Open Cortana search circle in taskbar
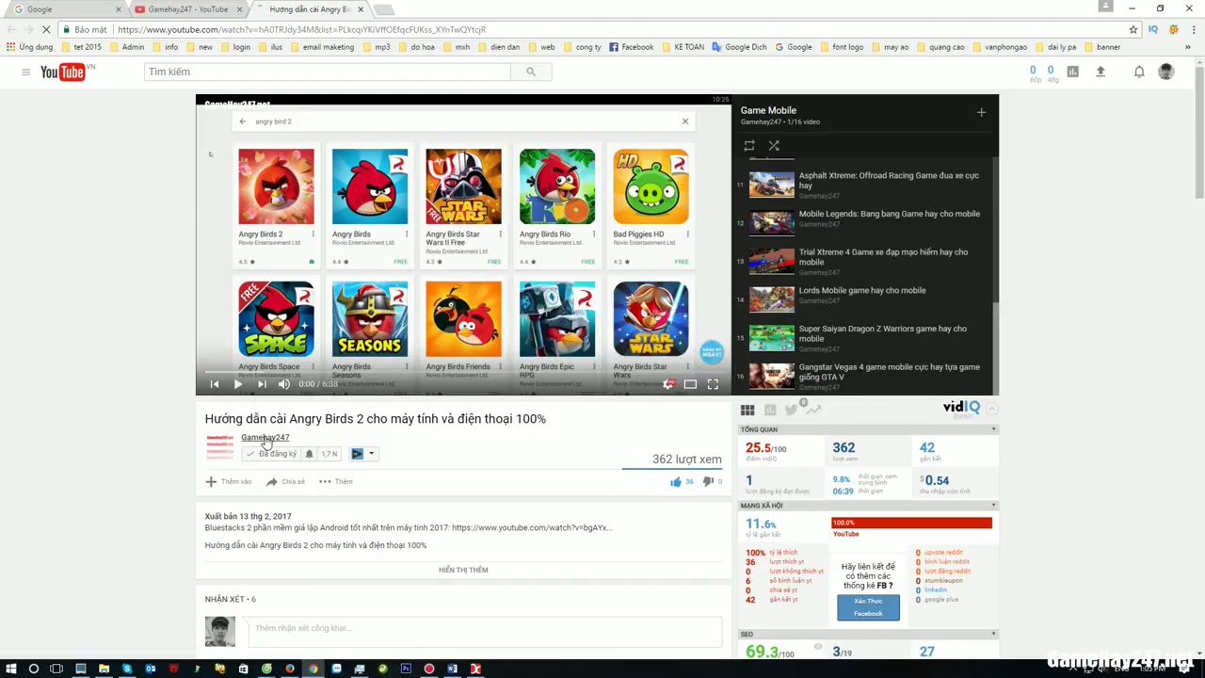This screenshot has height=678, width=1205. pyautogui.click(x=34, y=670)
